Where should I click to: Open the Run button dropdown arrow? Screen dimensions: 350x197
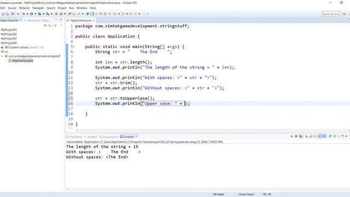click(35, 14)
